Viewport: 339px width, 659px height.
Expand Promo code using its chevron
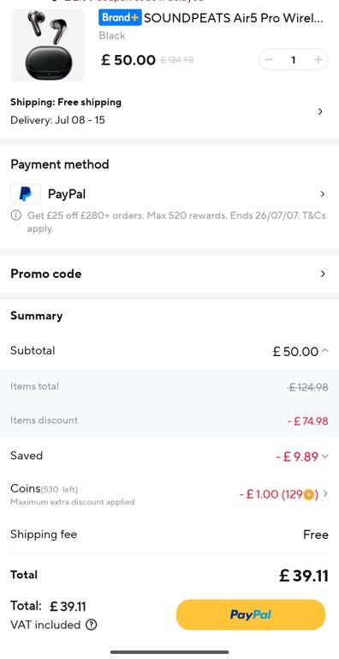click(322, 274)
